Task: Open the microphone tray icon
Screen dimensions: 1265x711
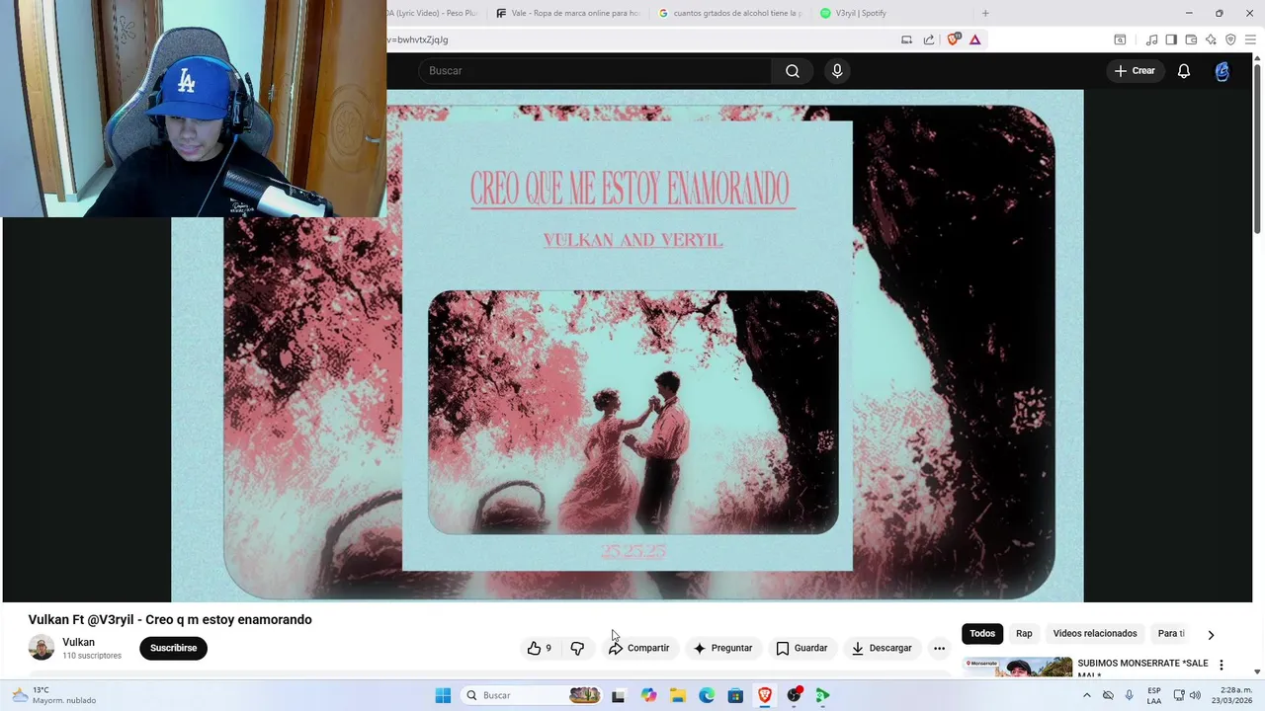Action: pos(1130,695)
